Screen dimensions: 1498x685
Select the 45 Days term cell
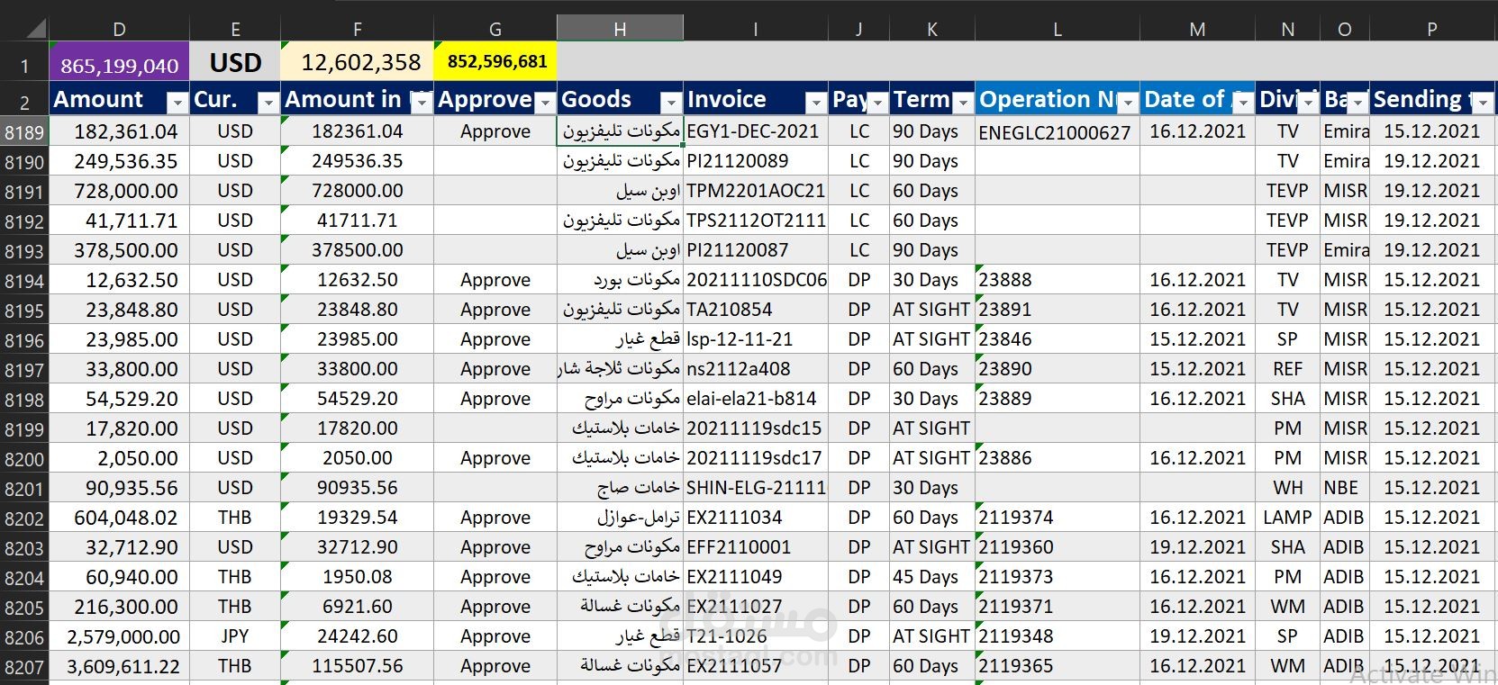(x=931, y=577)
